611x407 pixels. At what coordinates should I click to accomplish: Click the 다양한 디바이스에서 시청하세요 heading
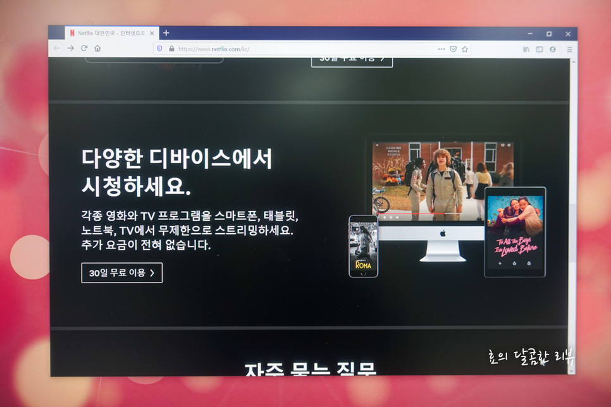(176, 172)
